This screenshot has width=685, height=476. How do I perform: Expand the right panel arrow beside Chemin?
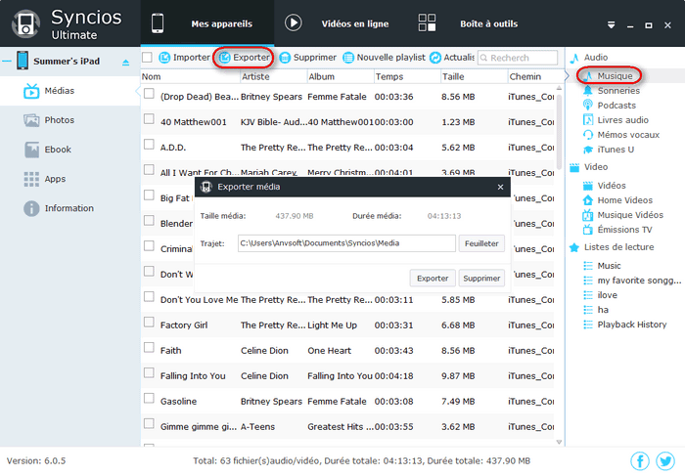[568, 76]
